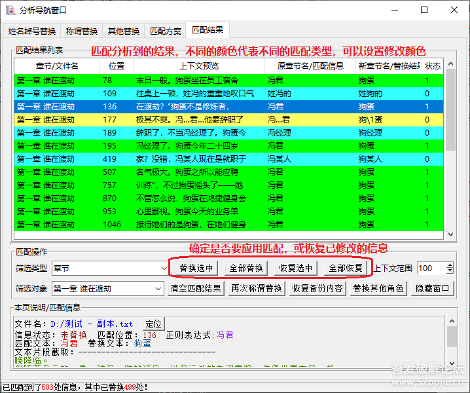
Task: Click the 恢复选中 button
Action: coord(295,268)
